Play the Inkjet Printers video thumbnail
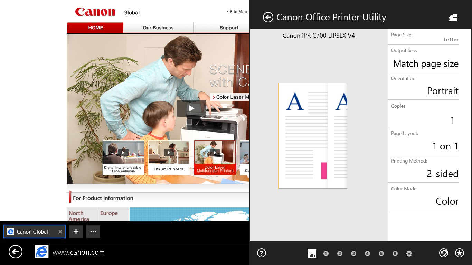This screenshot has height=265, width=472. 169,153
